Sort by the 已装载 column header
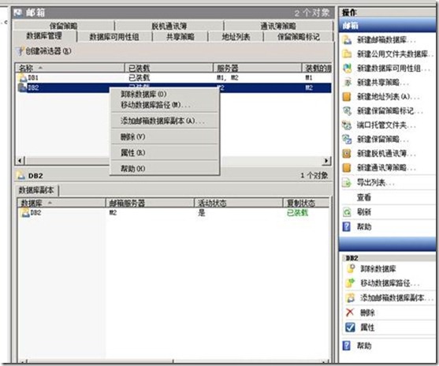This screenshot has height=366, width=439. [169, 68]
